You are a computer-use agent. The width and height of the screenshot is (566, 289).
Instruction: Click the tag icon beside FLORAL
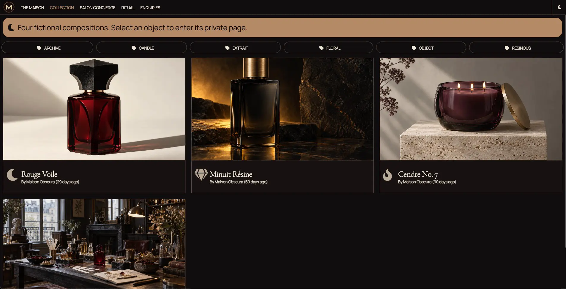[x=321, y=48]
